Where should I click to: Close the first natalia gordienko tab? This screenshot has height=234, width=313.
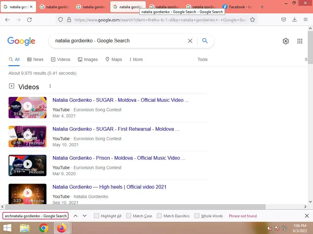click(x=31, y=7)
